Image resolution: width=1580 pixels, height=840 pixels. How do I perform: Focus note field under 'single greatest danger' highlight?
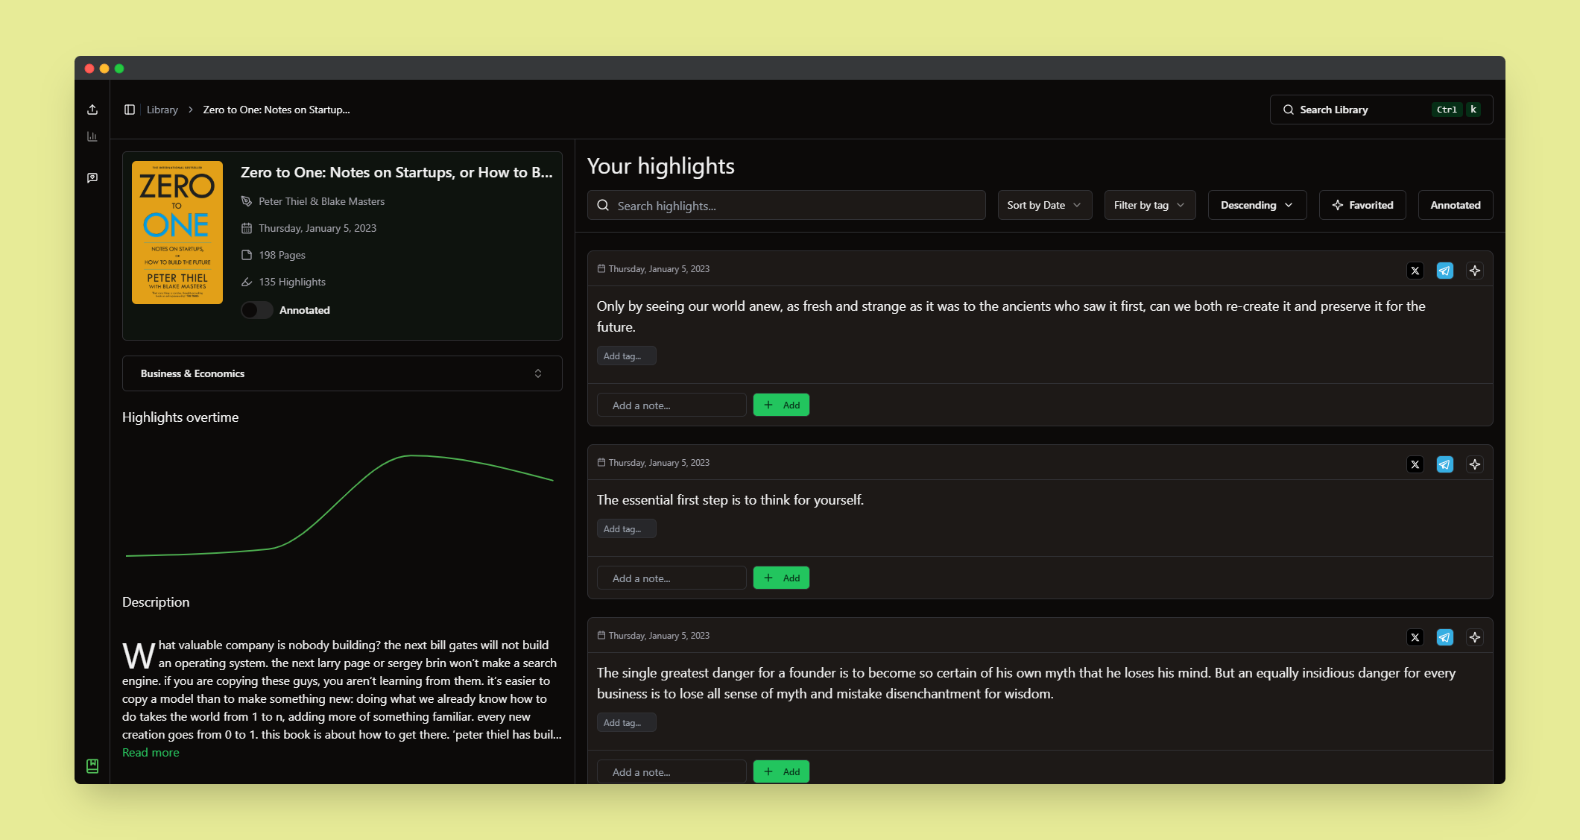point(671,771)
